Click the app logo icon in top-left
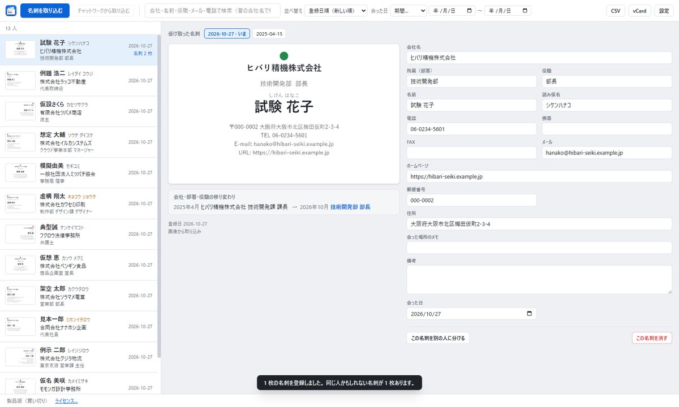Viewport: 679px width, 407px height. 11,11
